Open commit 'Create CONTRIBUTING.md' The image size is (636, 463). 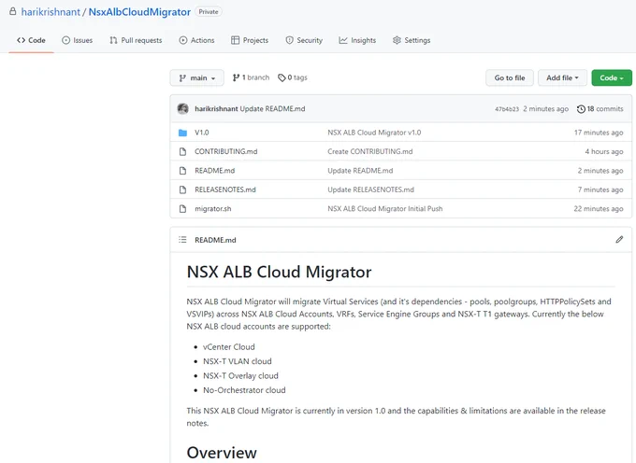click(x=370, y=151)
